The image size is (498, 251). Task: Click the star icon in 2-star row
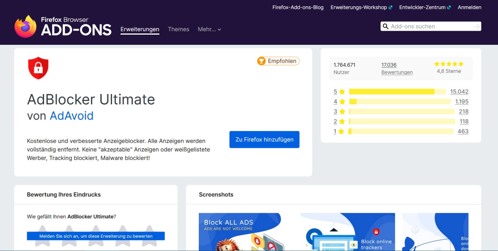[342, 121]
